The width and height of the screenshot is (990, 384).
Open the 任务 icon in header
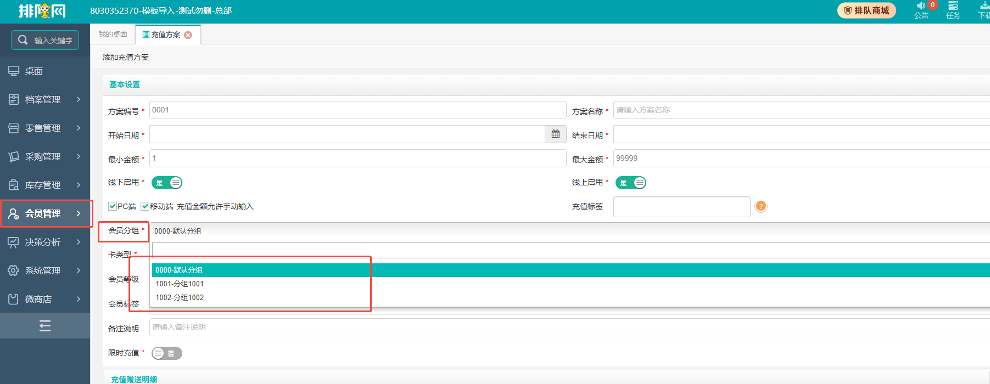click(x=953, y=6)
